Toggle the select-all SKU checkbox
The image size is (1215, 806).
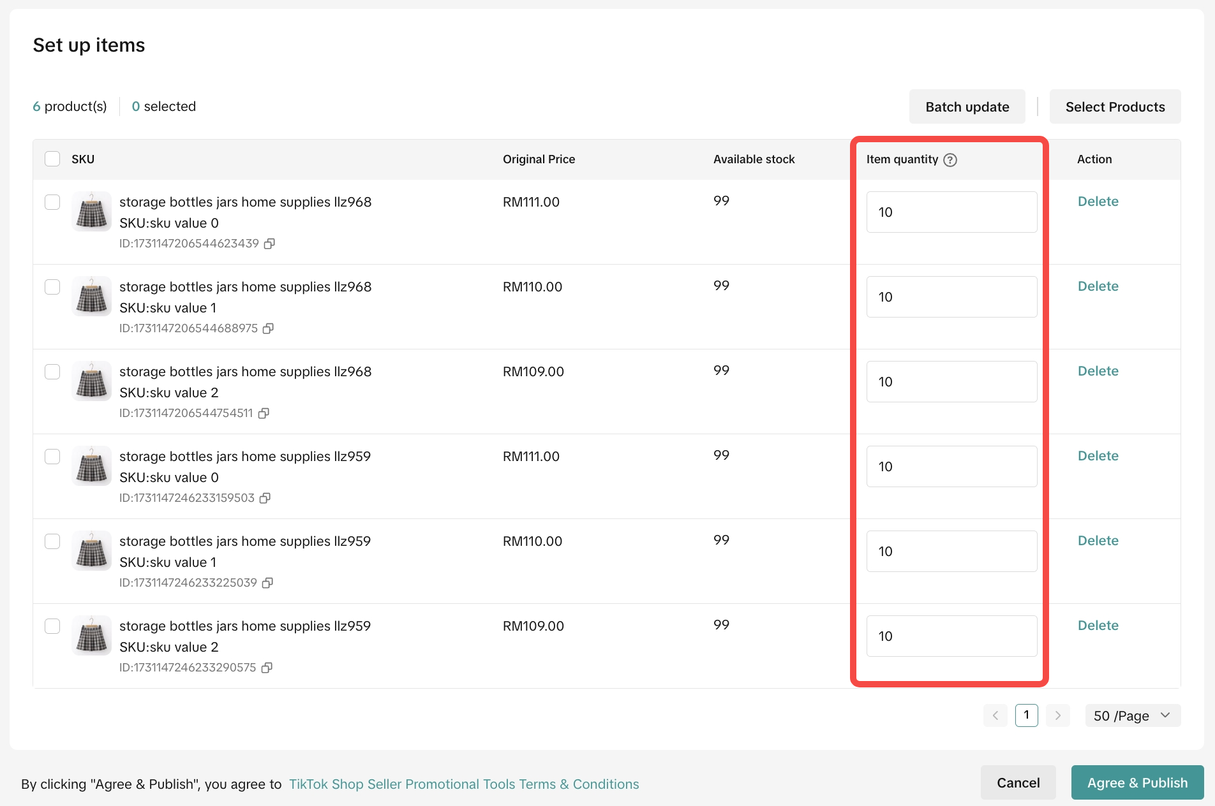(x=52, y=159)
